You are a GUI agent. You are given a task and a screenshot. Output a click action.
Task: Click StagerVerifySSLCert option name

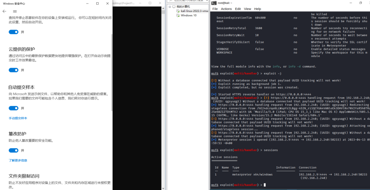click(x=233, y=42)
